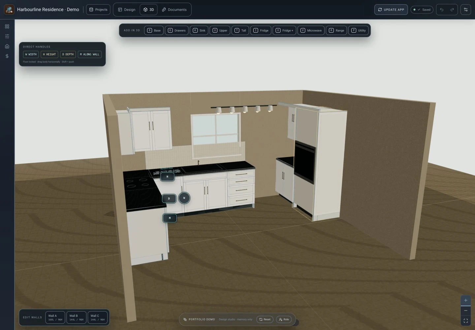The height and width of the screenshot is (330, 475).
Task: Click the Harbourline Residence project avatar
Action: [9, 10]
